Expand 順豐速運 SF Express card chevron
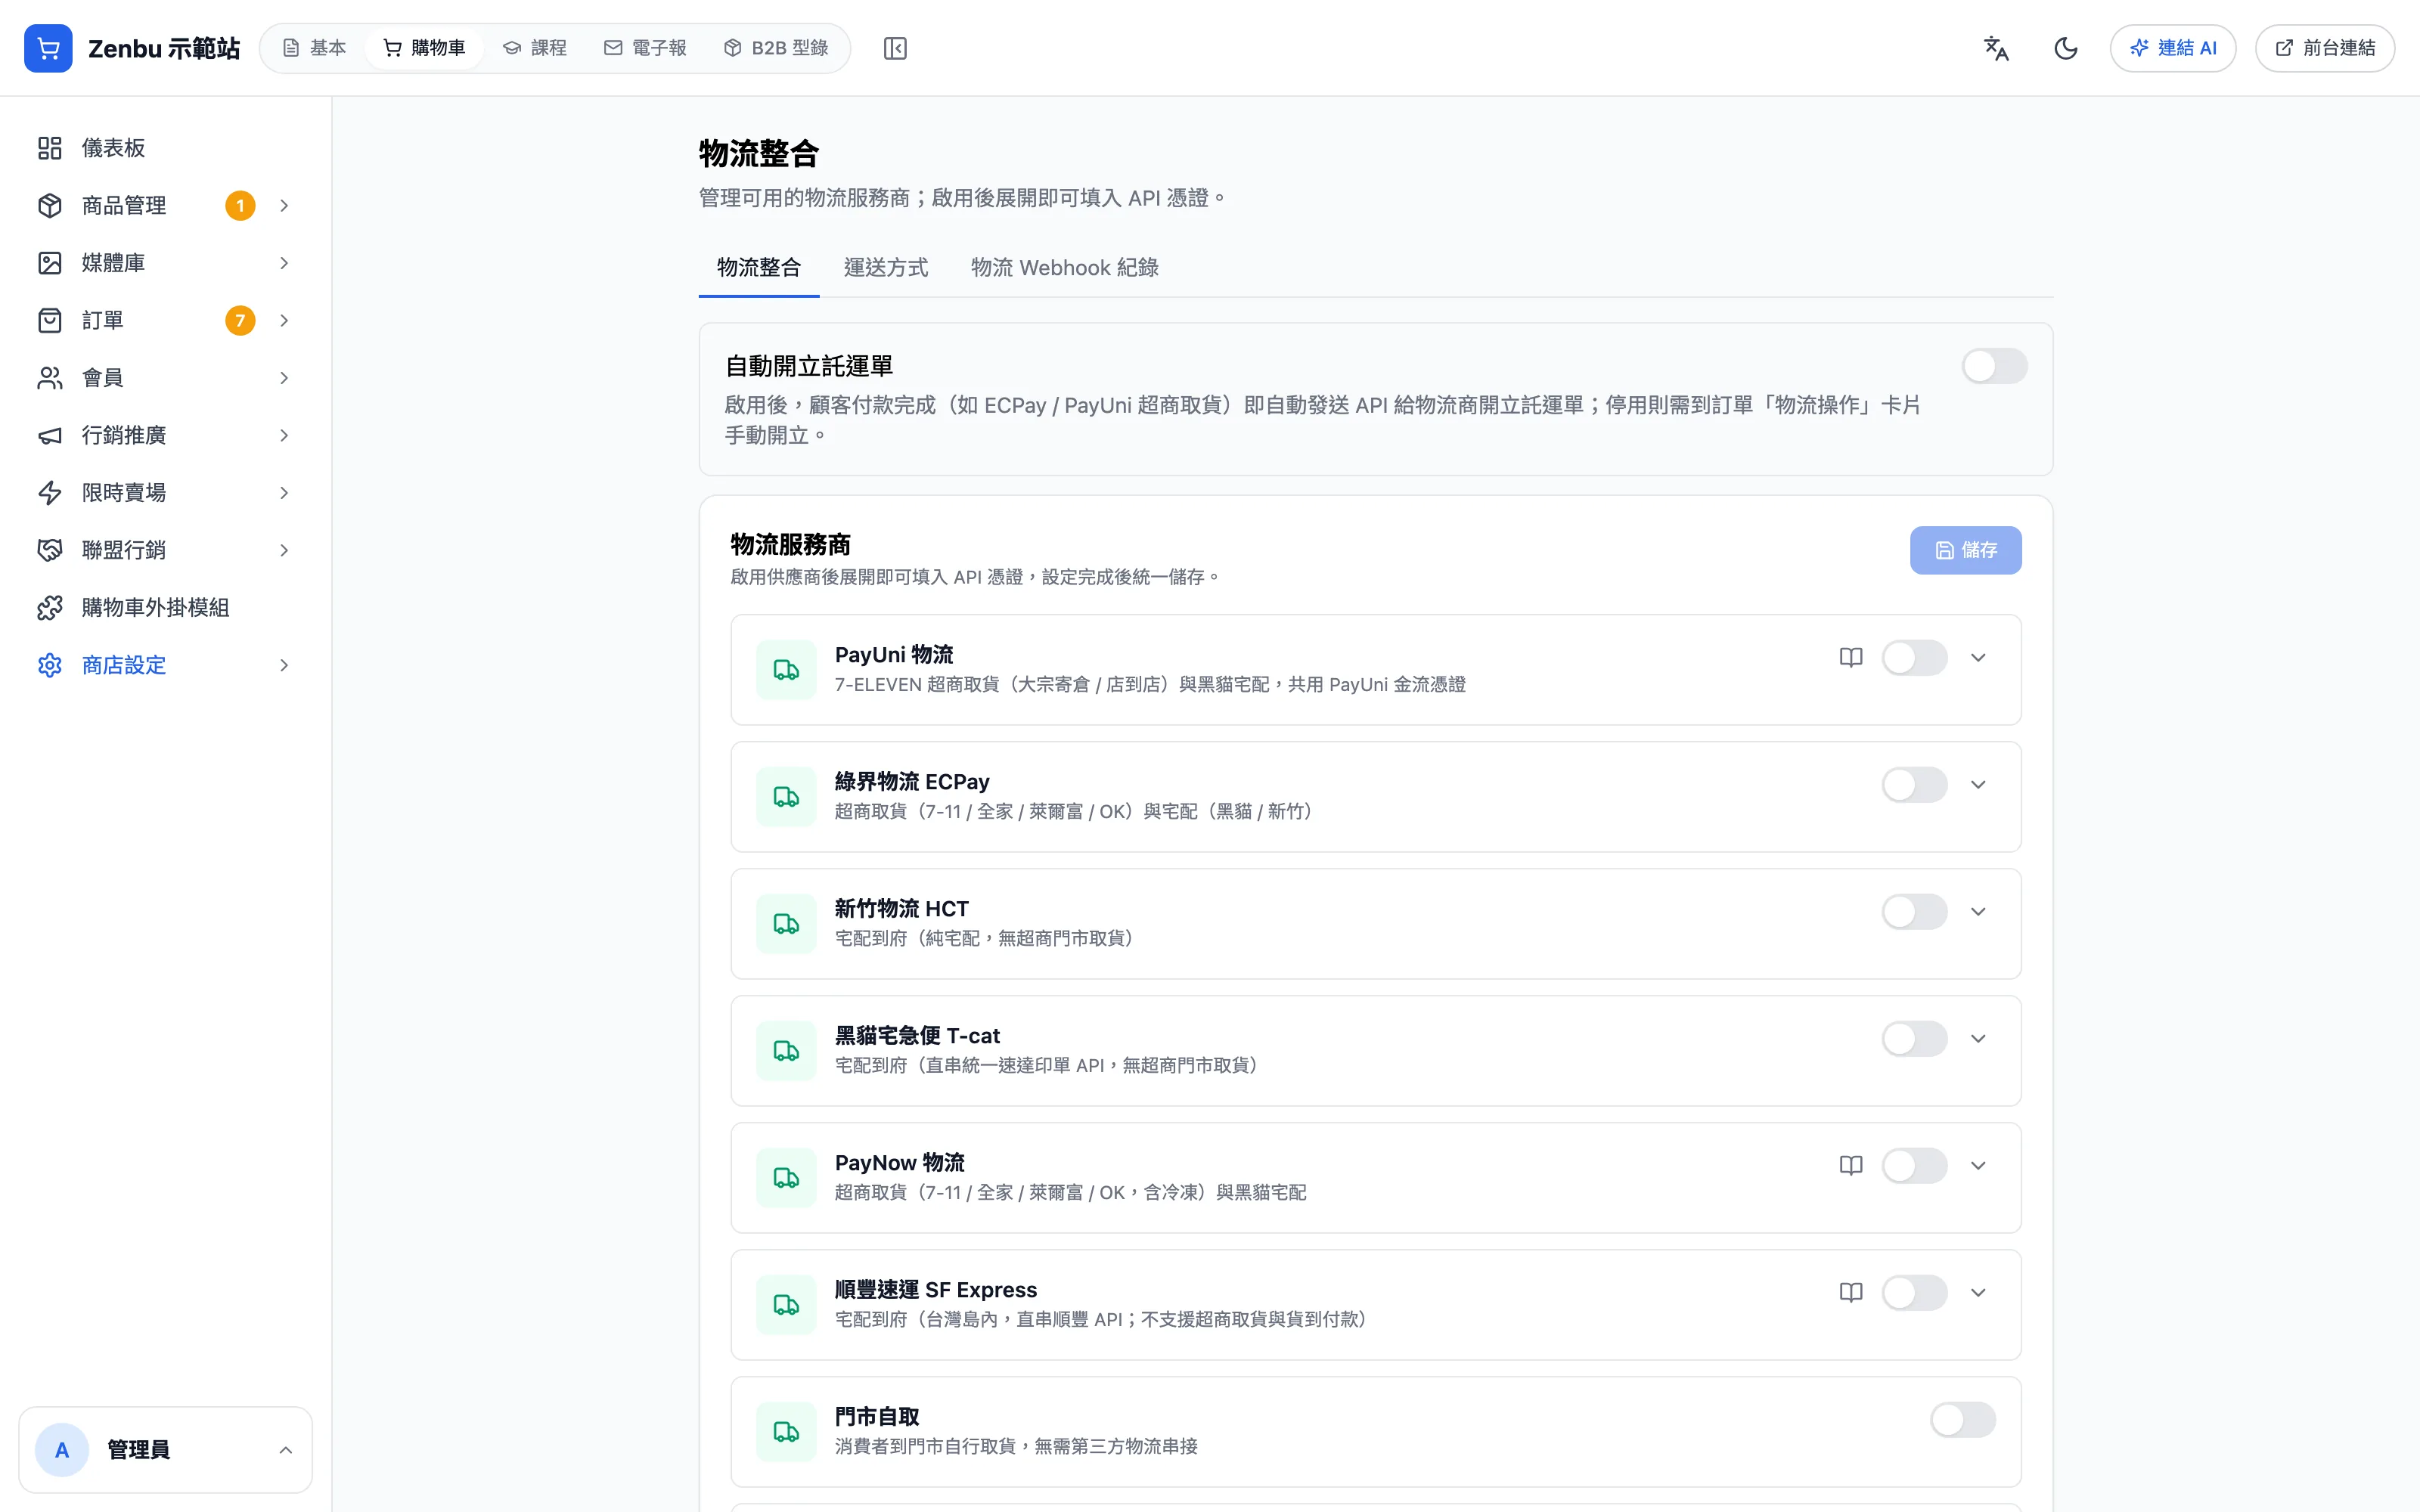 (x=1978, y=1293)
